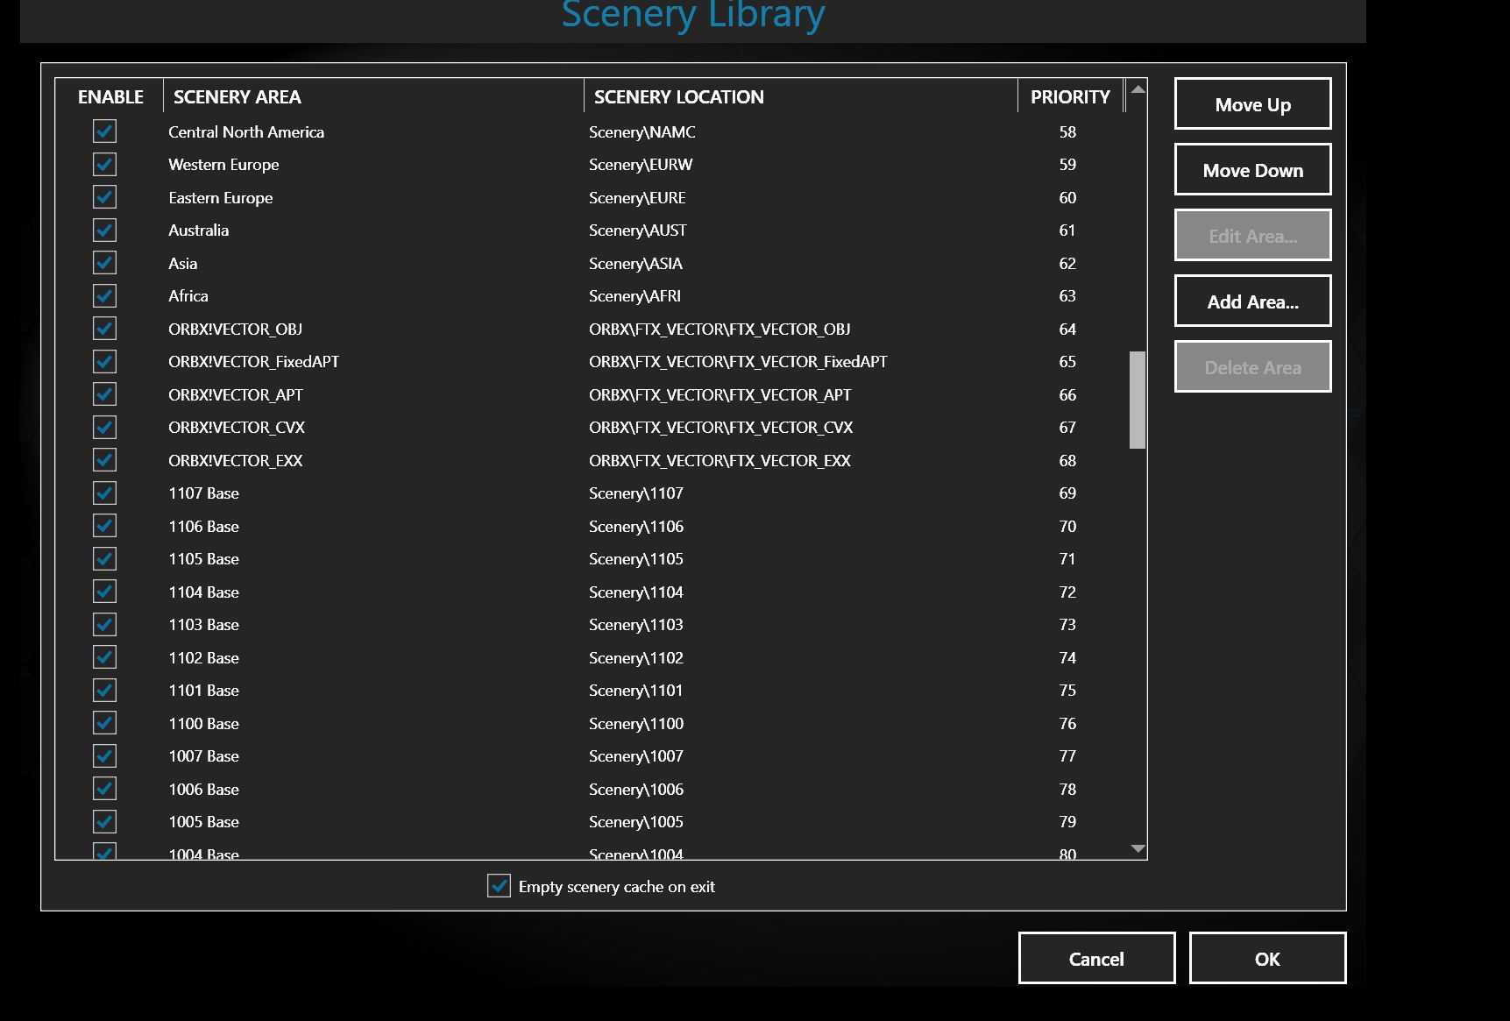Toggle Empty scenery cache on exit

tap(499, 886)
